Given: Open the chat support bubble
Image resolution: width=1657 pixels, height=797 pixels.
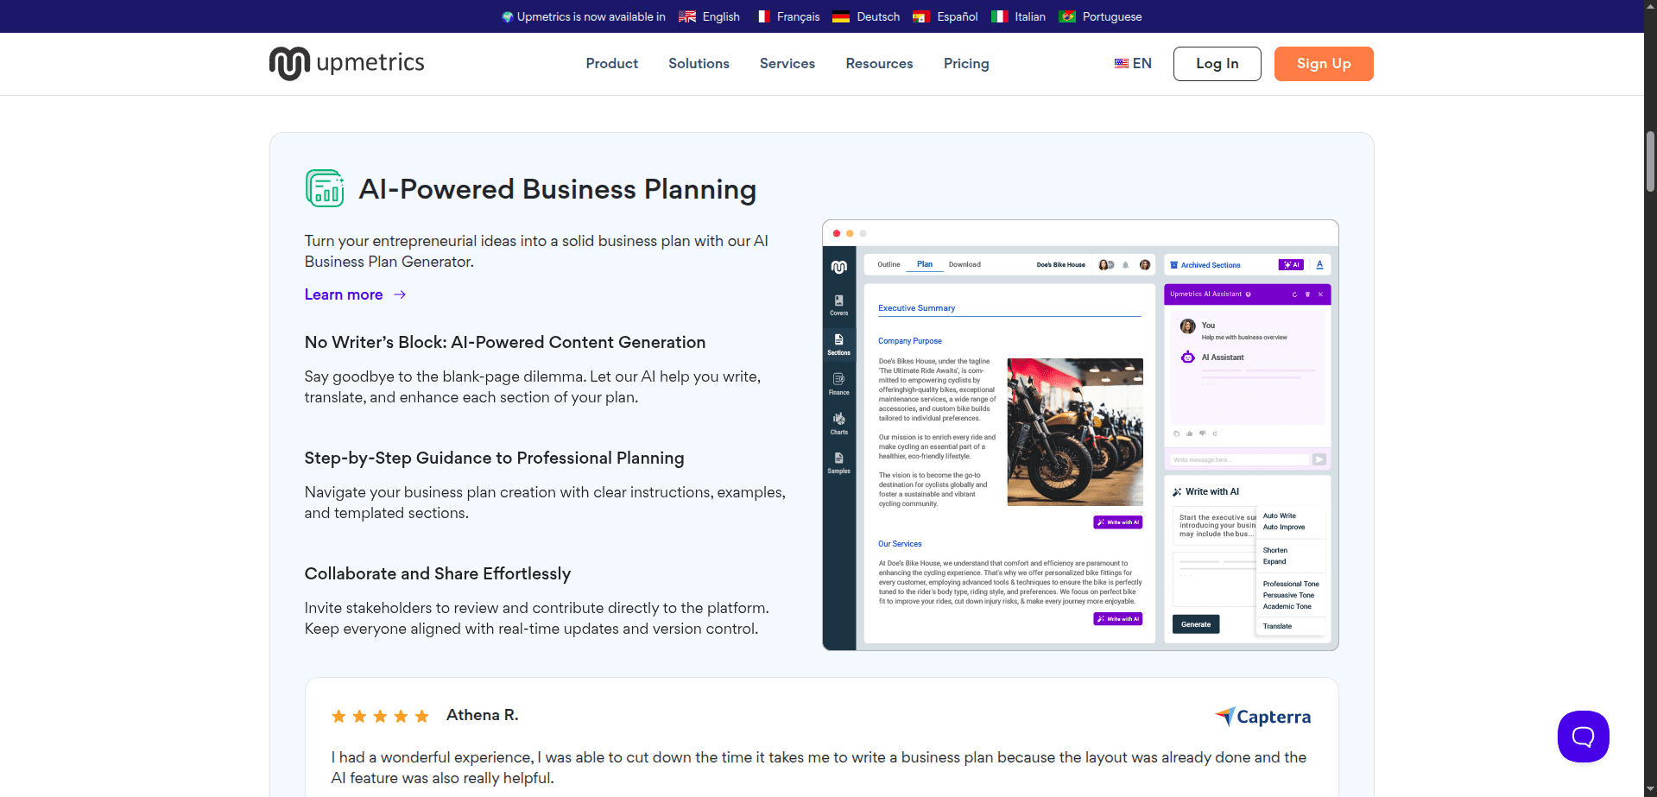Looking at the screenshot, I should [1583, 737].
